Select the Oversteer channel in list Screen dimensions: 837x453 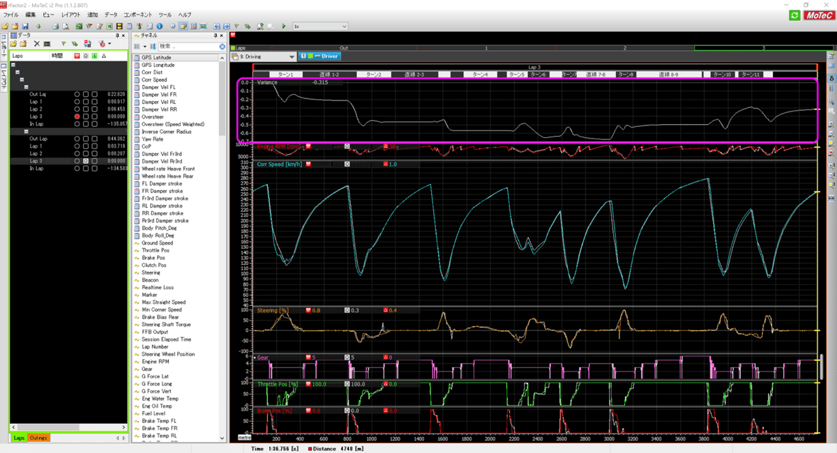pyautogui.click(x=153, y=116)
